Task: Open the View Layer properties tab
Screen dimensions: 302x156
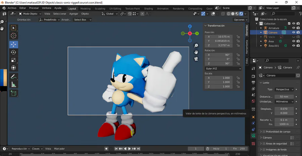Action: pyautogui.click(x=253, y=89)
